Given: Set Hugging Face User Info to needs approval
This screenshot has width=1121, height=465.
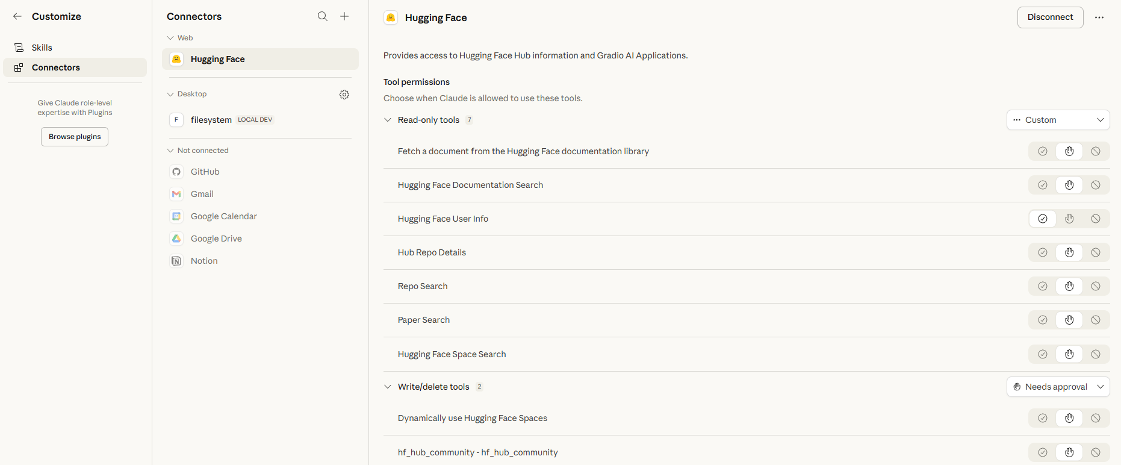Looking at the screenshot, I should (1069, 219).
